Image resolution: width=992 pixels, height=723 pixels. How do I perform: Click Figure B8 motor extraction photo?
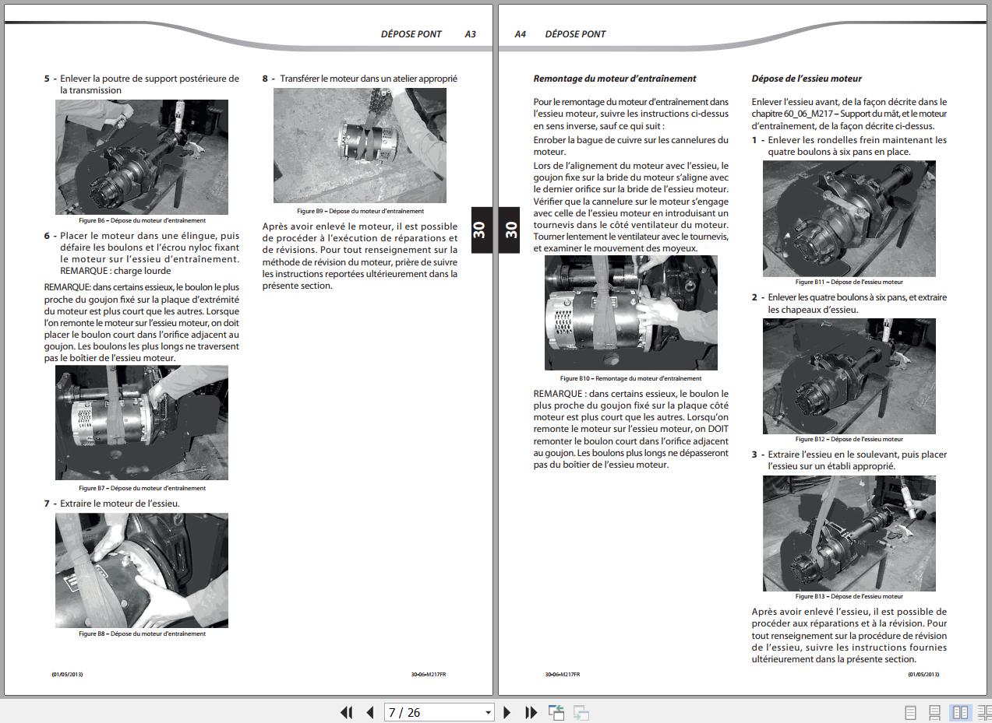point(142,570)
